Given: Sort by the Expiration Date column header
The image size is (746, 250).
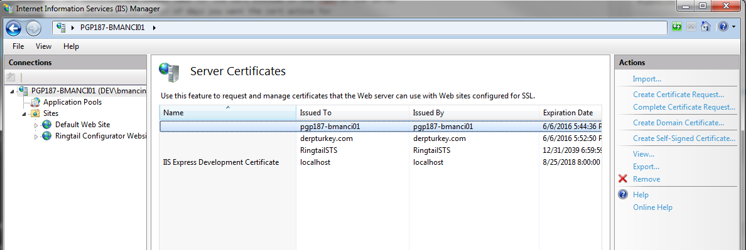Looking at the screenshot, I should (x=570, y=112).
